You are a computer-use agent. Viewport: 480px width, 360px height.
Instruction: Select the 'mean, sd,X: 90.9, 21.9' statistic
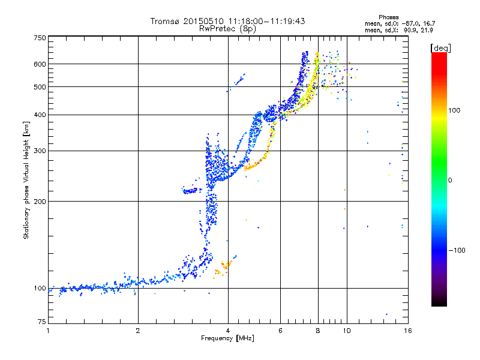399,30
